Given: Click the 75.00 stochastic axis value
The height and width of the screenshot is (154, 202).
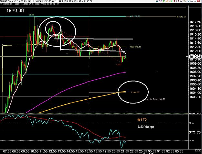Looking at the screenshot, I should click(191, 141).
